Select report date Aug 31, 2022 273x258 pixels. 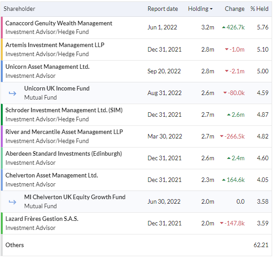pos(165,93)
